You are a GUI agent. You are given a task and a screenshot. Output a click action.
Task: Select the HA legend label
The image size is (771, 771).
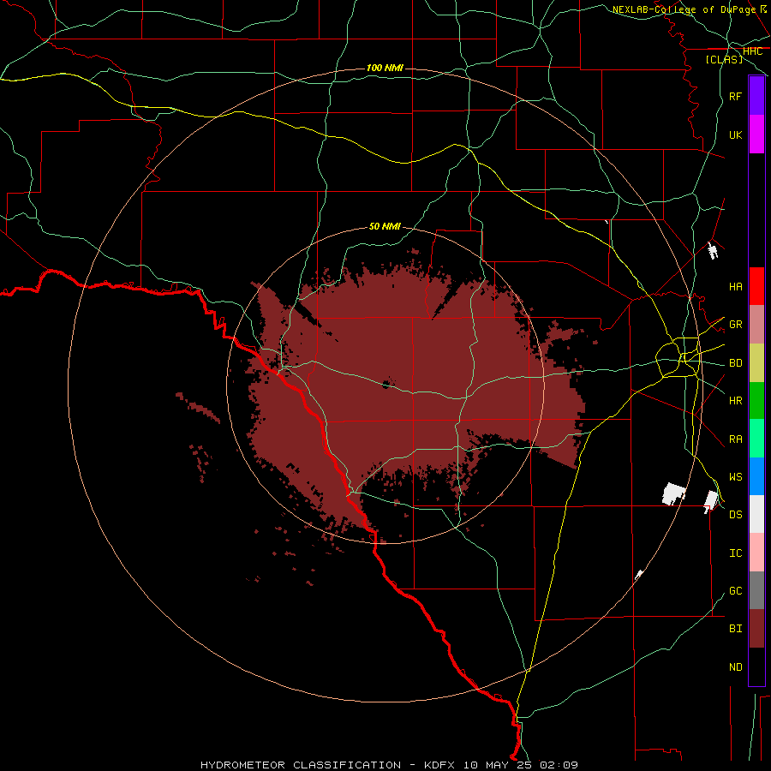[735, 287]
